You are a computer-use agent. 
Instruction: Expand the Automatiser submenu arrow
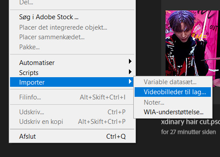pyautogui.click(x=130, y=61)
